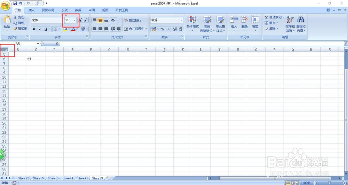Open 条件格式 conditional formatting

(x=192, y=24)
